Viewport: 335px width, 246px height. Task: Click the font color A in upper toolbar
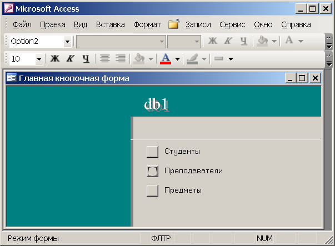click(x=289, y=40)
